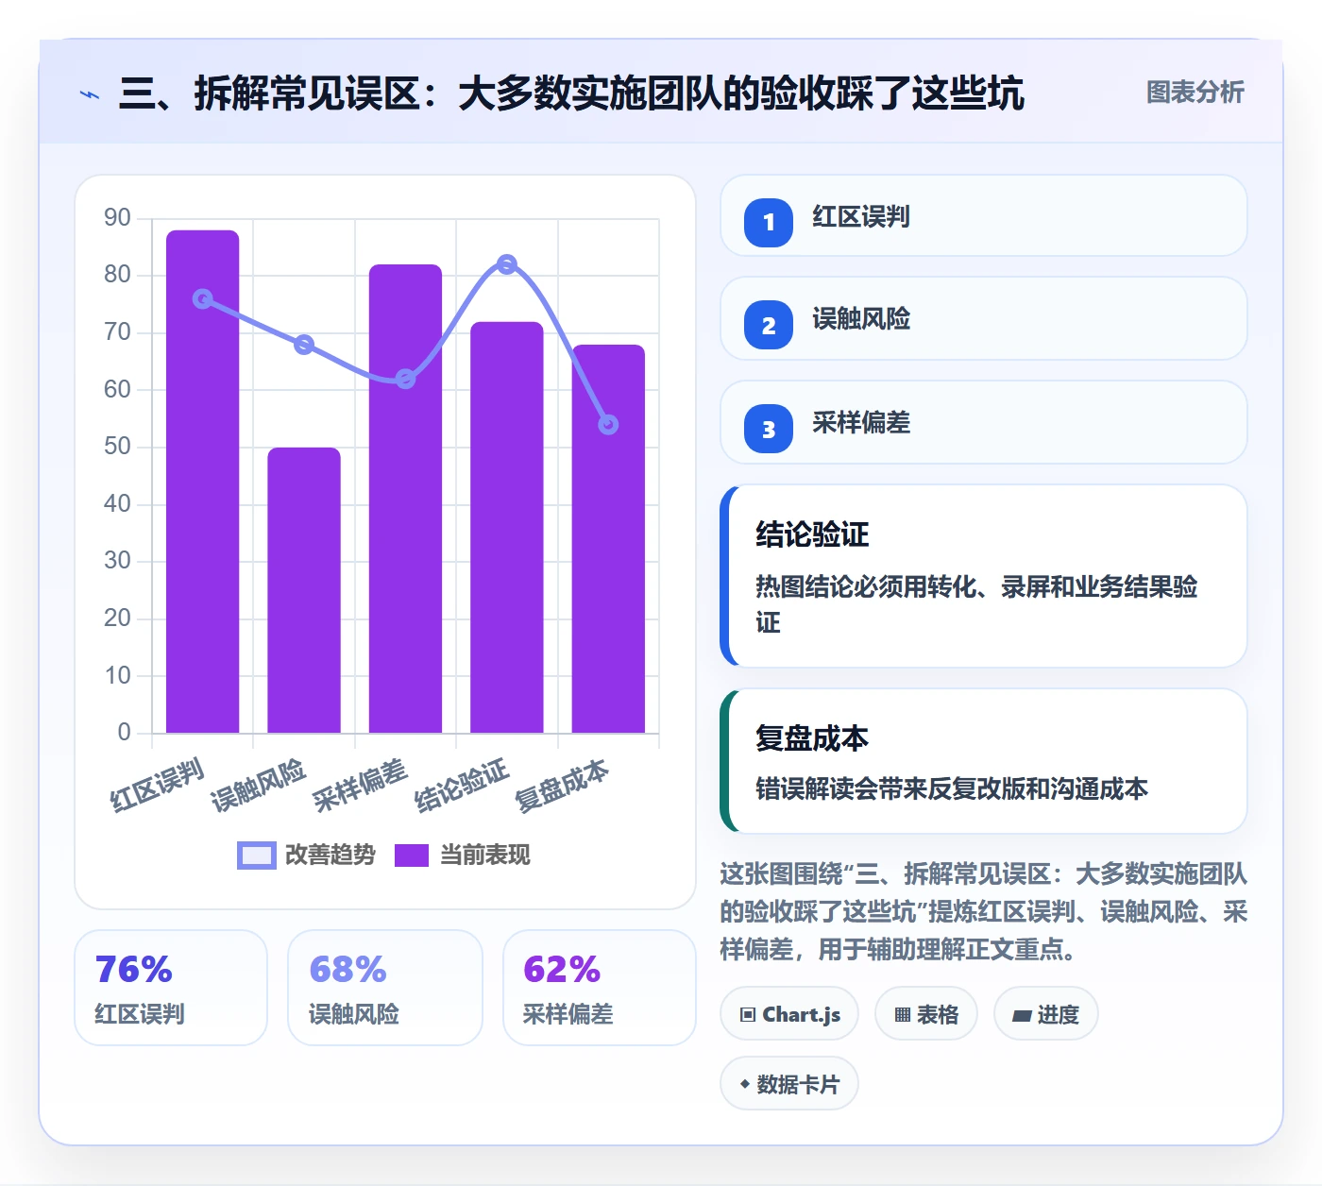Click the trend line point on 复盘成本 bar

(x=608, y=425)
